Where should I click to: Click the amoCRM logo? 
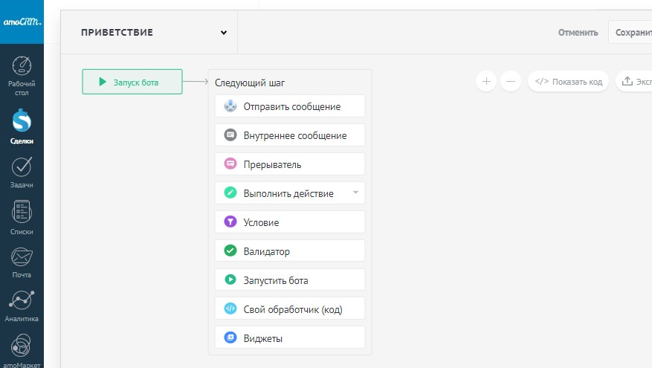click(22, 22)
